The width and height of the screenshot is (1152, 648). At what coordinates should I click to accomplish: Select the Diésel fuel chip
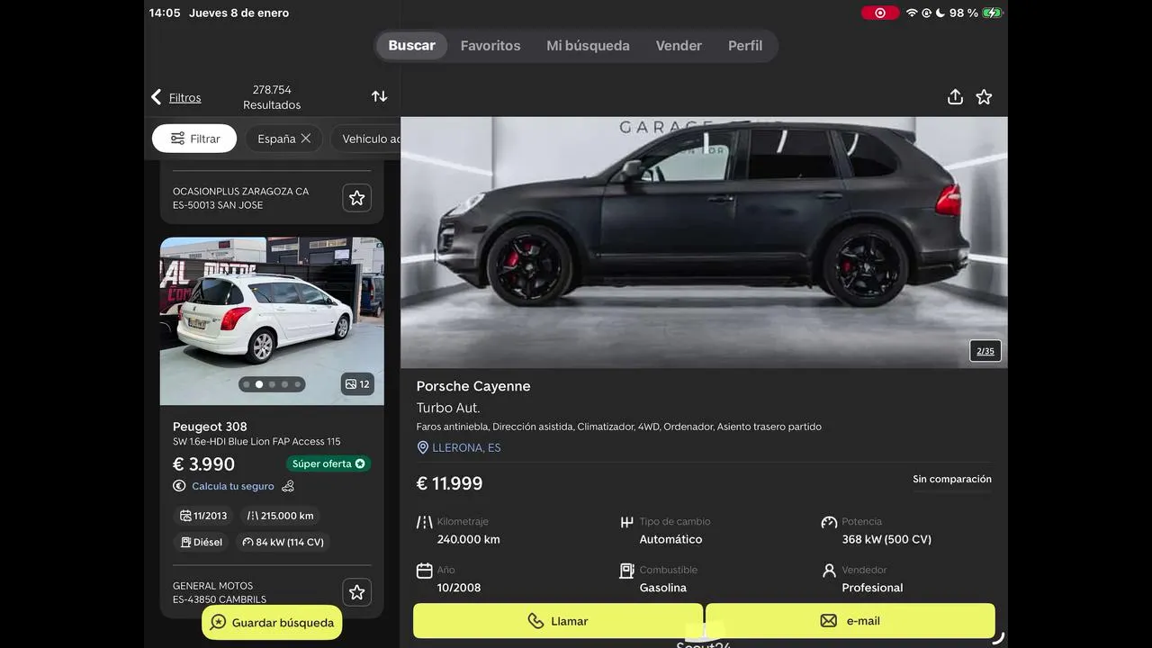pos(202,542)
